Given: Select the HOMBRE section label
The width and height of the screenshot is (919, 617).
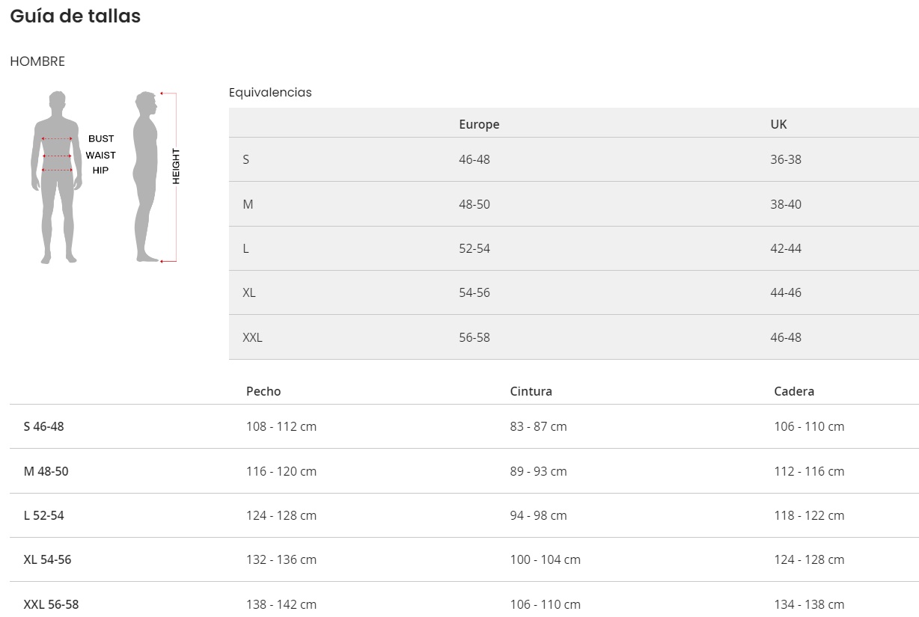Looking at the screenshot, I should tap(37, 61).
